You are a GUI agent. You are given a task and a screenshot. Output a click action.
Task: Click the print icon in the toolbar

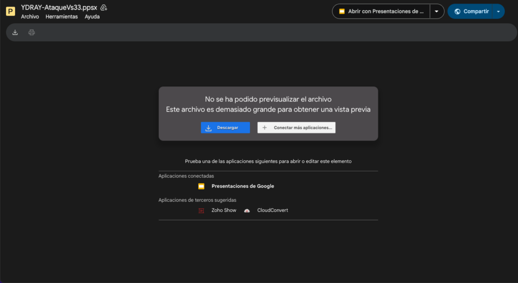click(x=32, y=33)
